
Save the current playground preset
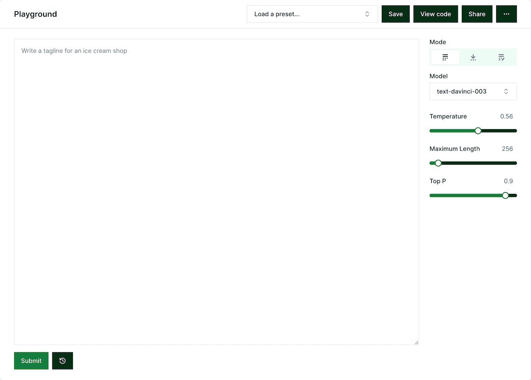tap(395, 14)
